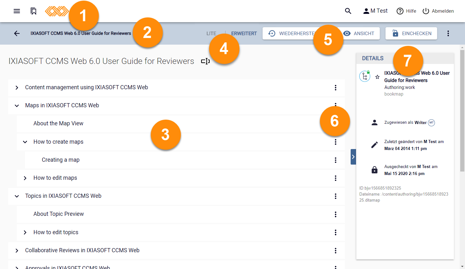Open toolbar more options kebab menu

click(448, 33)
